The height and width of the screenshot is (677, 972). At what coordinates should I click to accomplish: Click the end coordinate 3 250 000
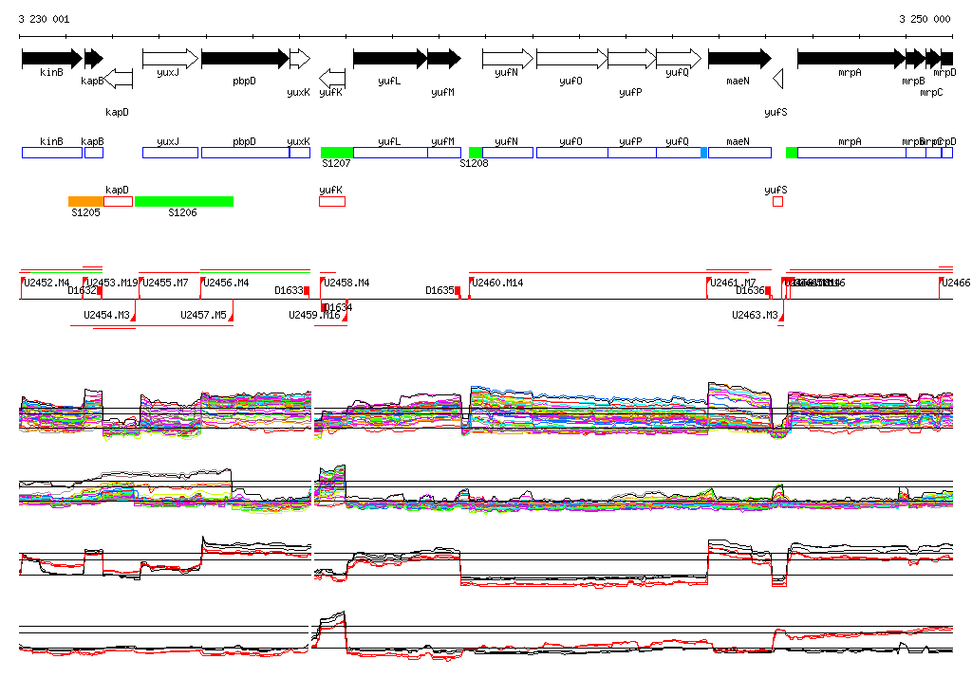tap(925, 19)
